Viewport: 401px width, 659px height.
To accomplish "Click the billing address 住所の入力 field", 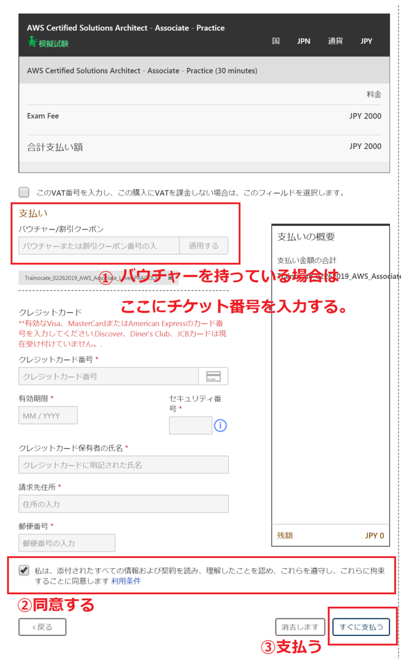I will [123, 504].
